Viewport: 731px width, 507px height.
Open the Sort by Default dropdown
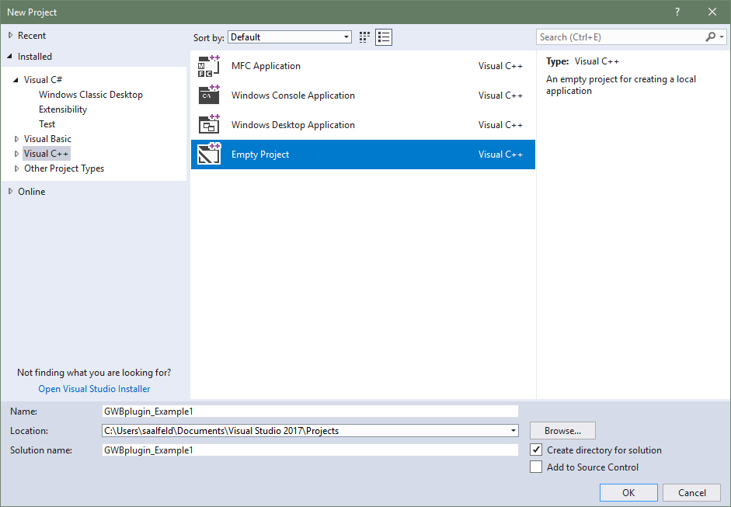290,37
